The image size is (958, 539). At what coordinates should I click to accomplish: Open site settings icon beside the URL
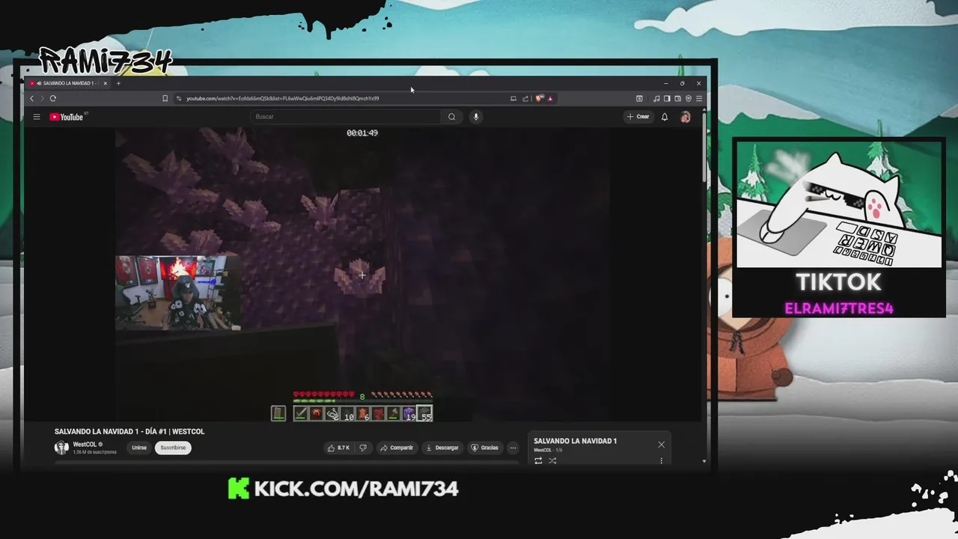[179, 98]
